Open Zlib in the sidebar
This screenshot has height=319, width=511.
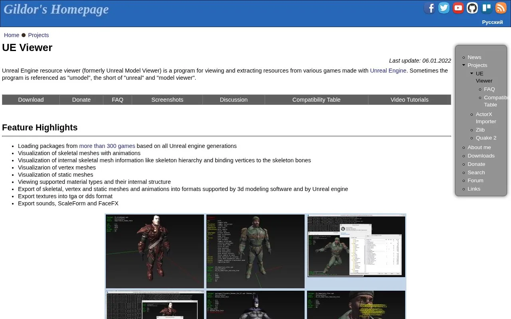pos(480,130)
